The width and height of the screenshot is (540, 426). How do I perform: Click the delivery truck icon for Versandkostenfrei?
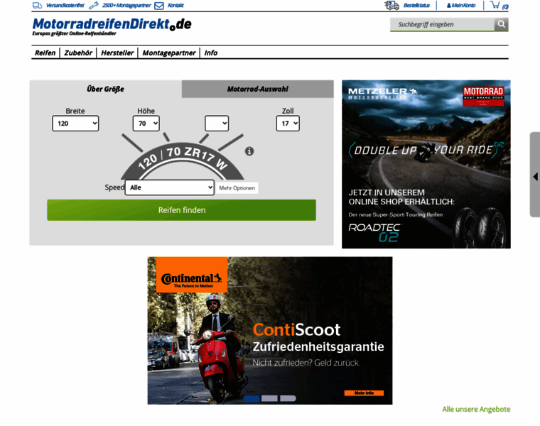(x=37, y=6)
